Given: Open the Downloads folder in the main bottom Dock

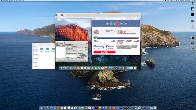Looking at the screenshot, I should 152,108.
